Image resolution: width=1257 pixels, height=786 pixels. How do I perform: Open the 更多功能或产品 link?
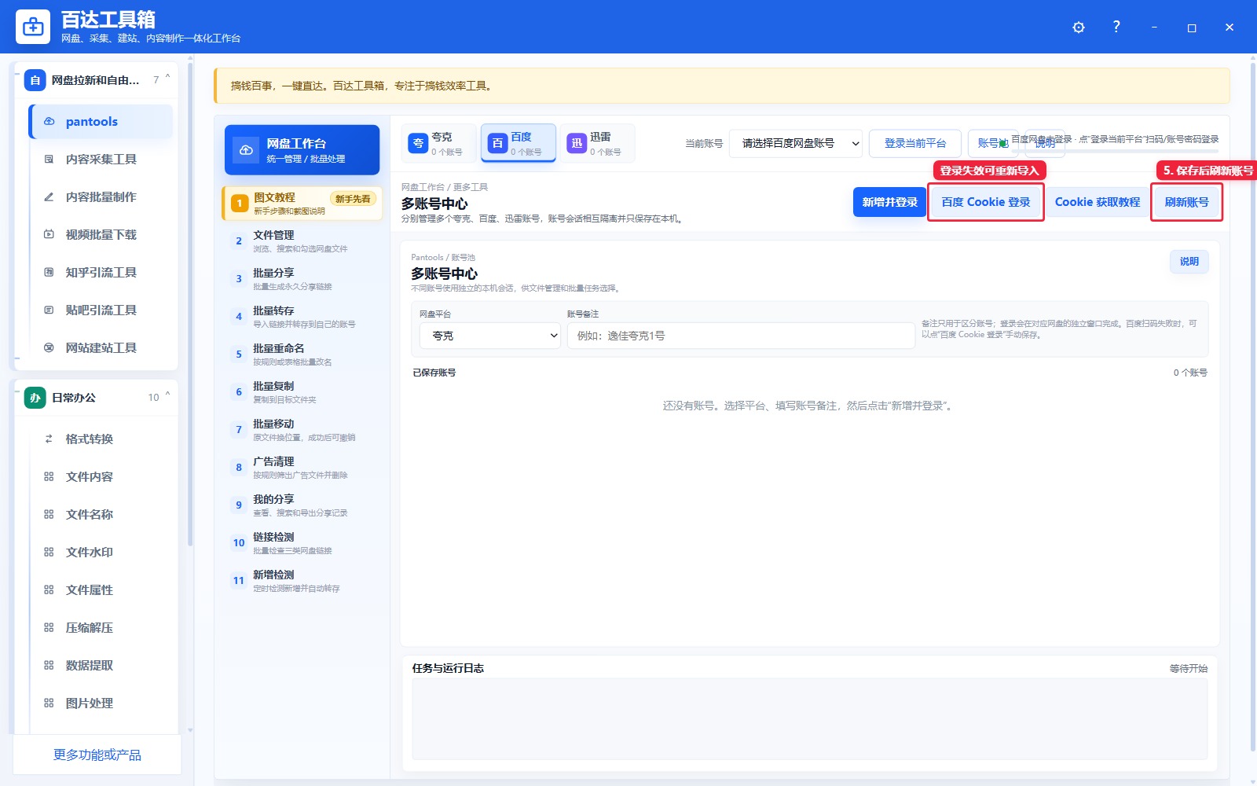(x=97, y=755)
